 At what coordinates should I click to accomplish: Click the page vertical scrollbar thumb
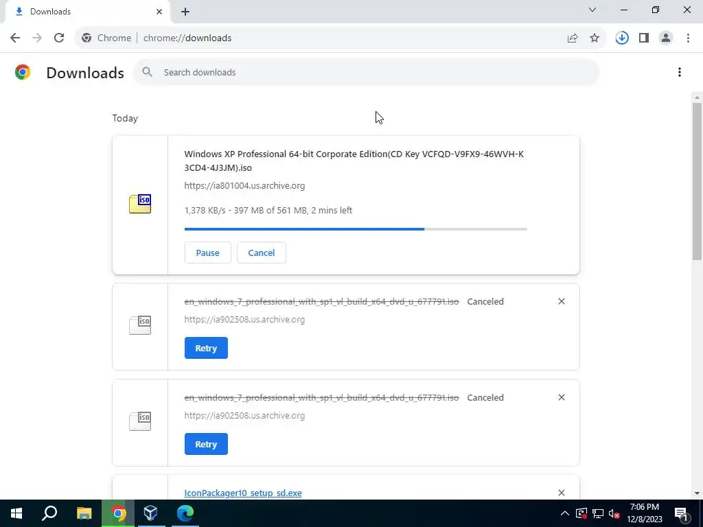click(x=697, y=181)
